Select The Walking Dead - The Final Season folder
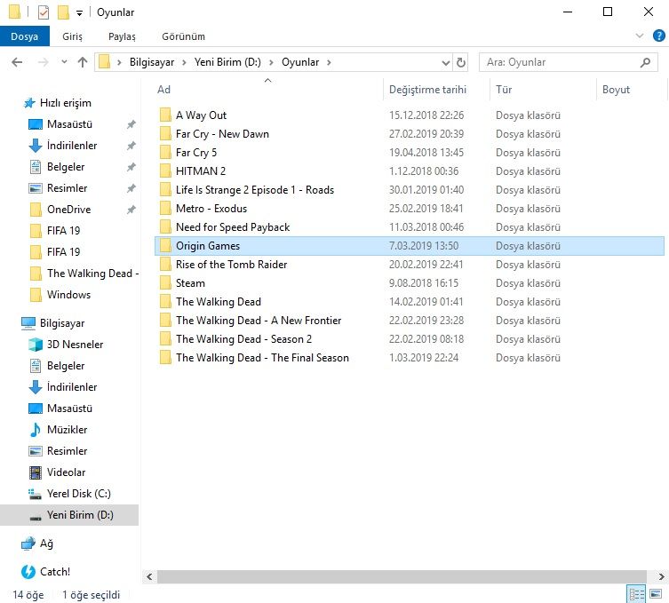Image resolution: width=669 pixels, height=603 pixels. coord(262,358)
